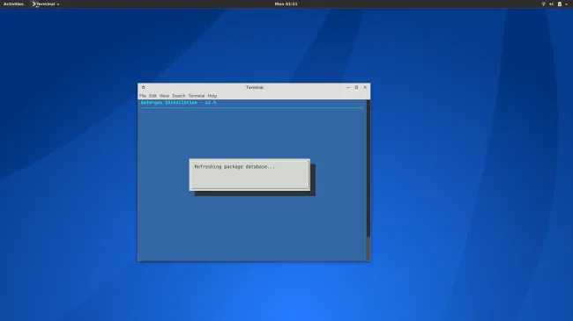Open the Terminal menu in menu bar
Viewport: 573px width, 321px height.
click(197, 96)
